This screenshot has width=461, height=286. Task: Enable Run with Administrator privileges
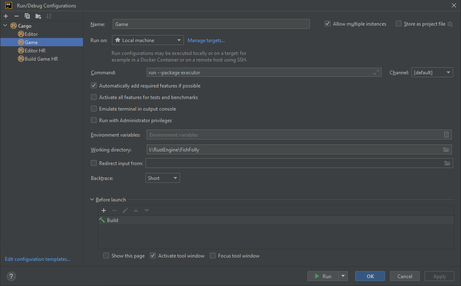(94, 121)
